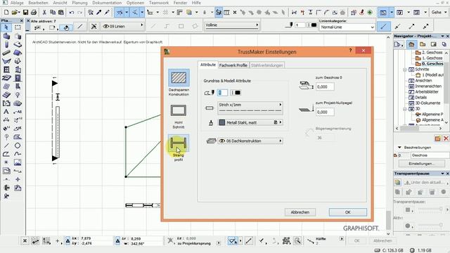Image resolution: width=450 pixels, height=253 pixels.
Task: Switch to the Attribute tab
Action: click(208, 65)
